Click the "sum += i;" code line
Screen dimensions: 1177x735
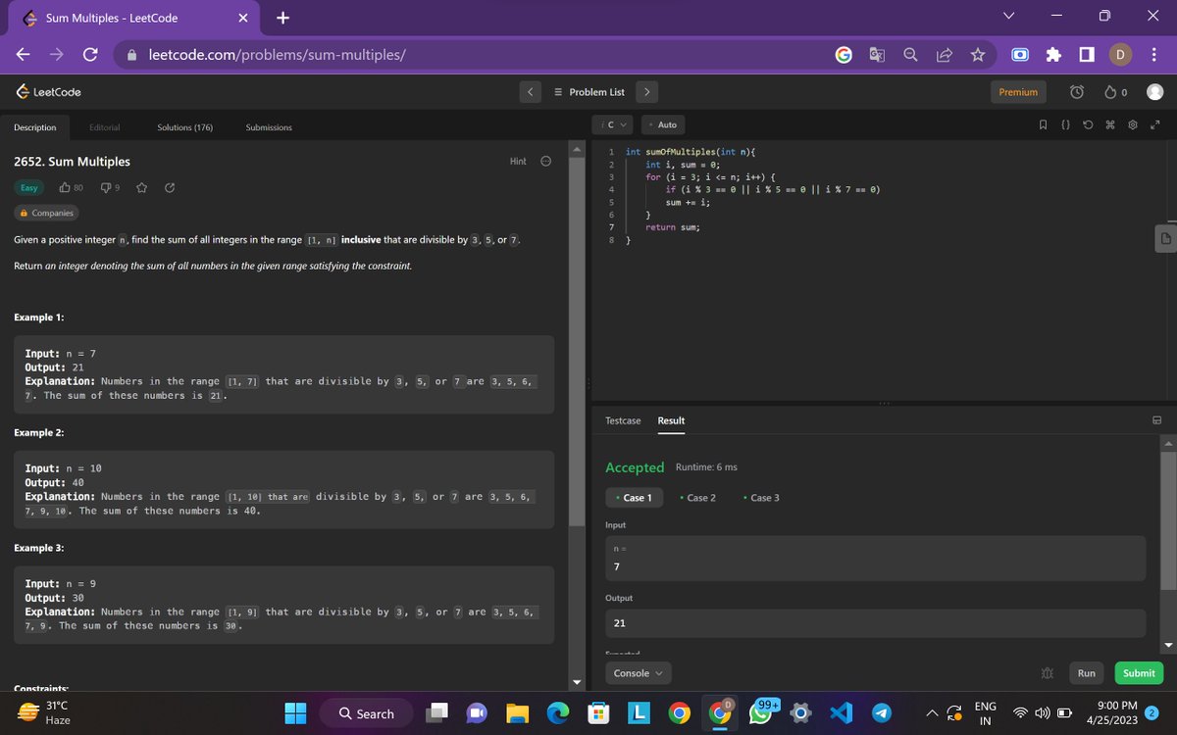(x=687, y=202)
